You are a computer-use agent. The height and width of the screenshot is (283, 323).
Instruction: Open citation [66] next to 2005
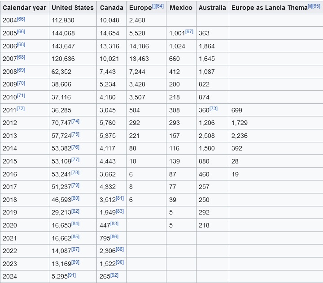coord(21,32)
